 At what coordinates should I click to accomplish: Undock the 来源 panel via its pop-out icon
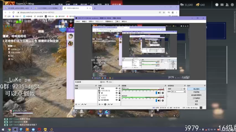[119, 86]
